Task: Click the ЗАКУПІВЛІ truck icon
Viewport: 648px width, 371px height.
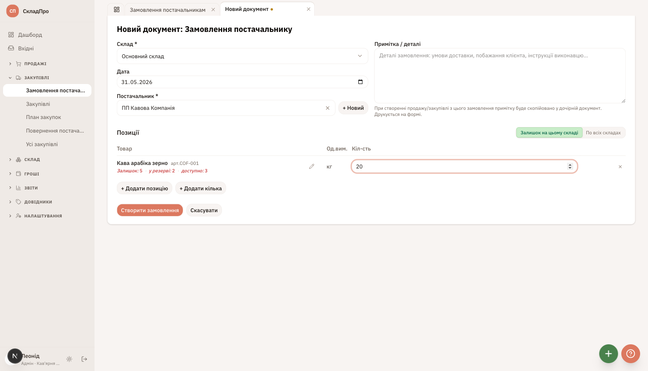Action: (18, 78)
